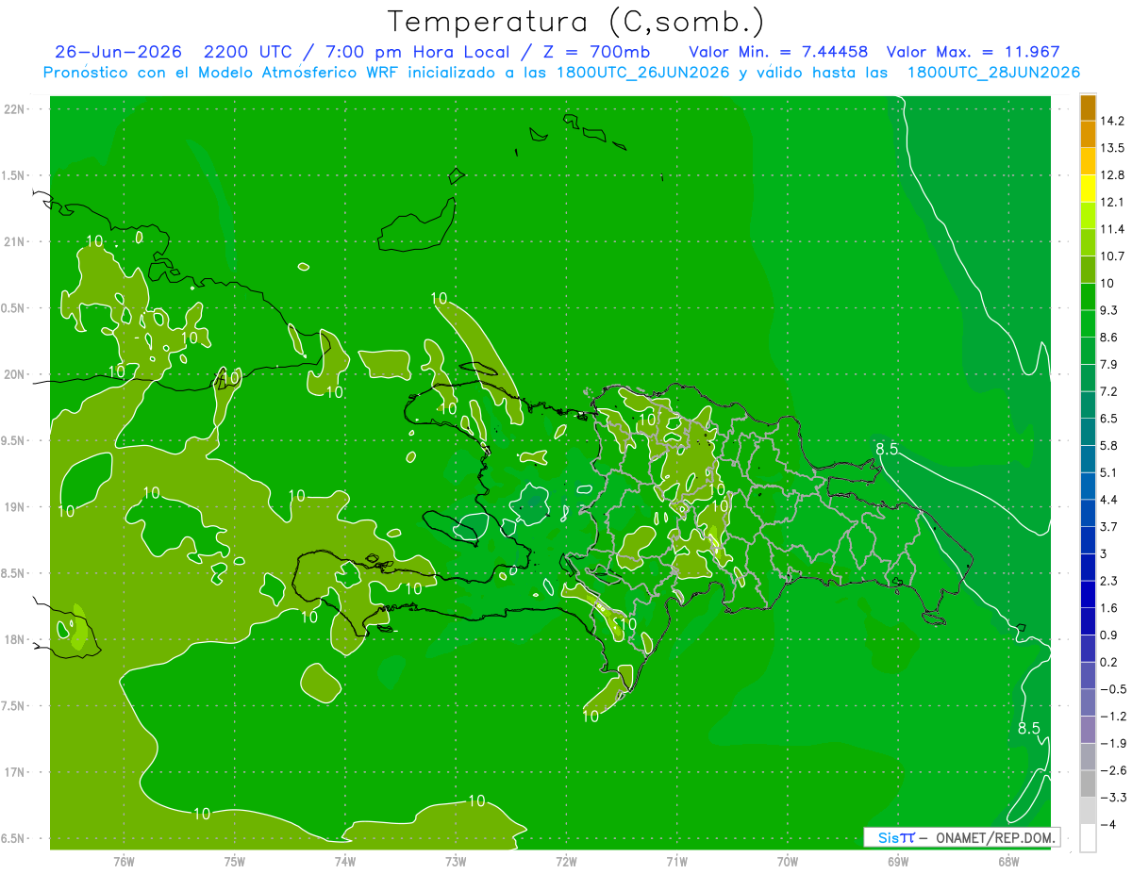The width and height of the screenshot is (1132, 874).
Task: Click the "22N" latitude axis label
Action: coord(14,109)
